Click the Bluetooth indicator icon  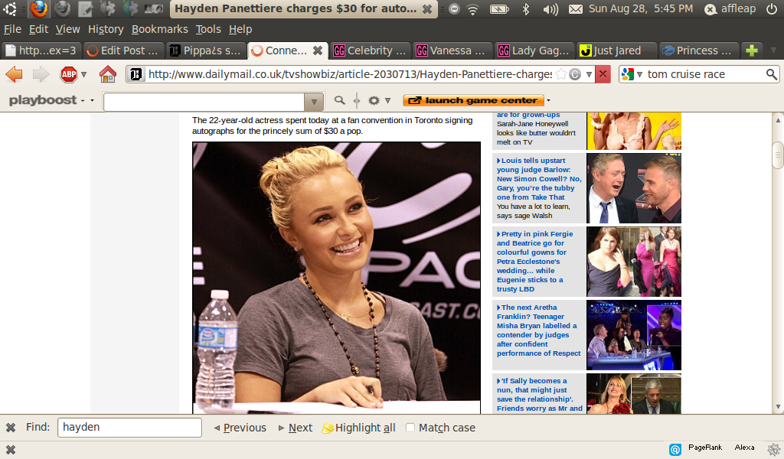point(525,8)
